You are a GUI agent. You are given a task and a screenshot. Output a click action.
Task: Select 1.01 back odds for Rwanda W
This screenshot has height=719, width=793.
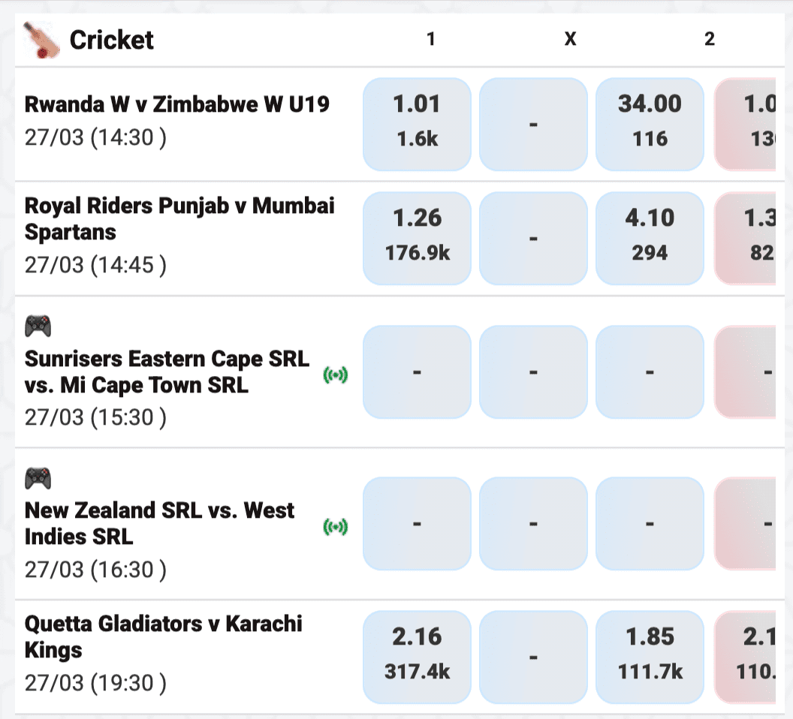coord(417,124)
